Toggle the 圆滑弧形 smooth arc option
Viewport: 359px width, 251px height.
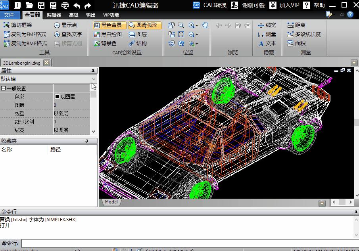[145, 25]
